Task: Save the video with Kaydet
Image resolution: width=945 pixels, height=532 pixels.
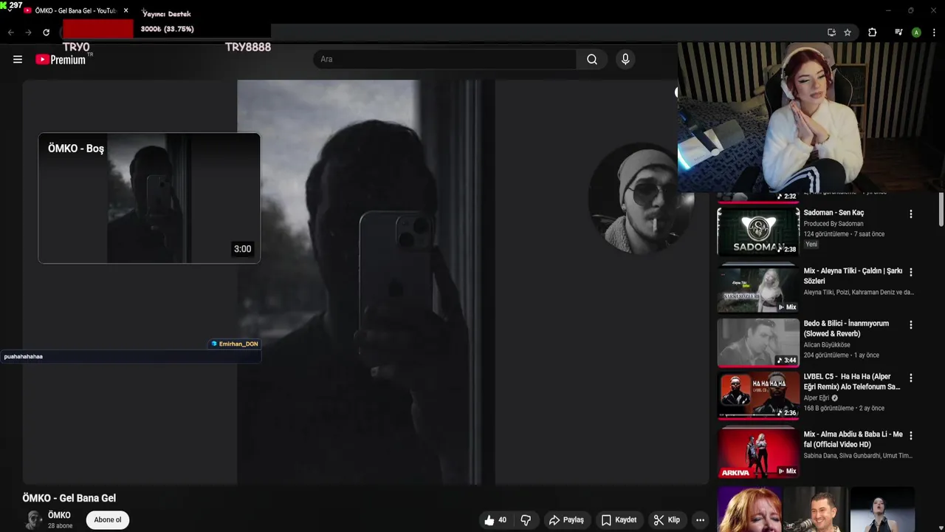Action: (x=619, y=520)
